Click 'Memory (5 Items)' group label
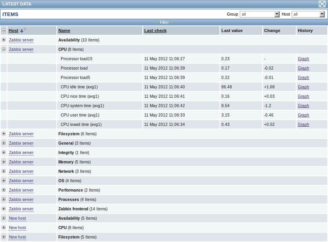 coord(74,162)
